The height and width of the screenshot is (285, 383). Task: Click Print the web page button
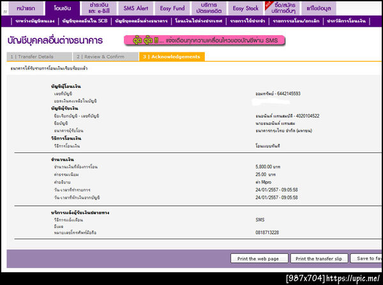click(x=259, y=258)
